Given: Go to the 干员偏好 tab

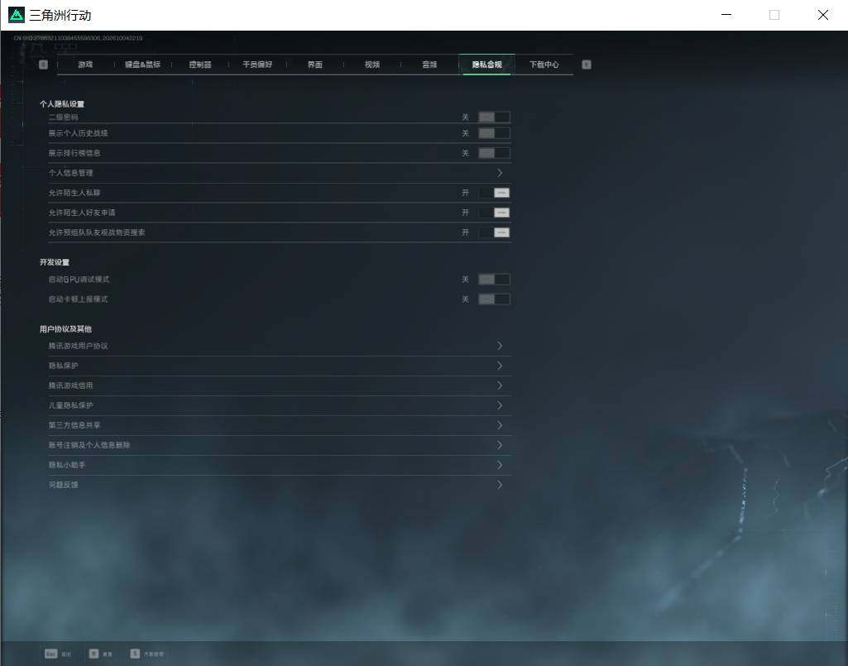Looking at the screenshot, I should pyautogui.click(x=257, y=65).
